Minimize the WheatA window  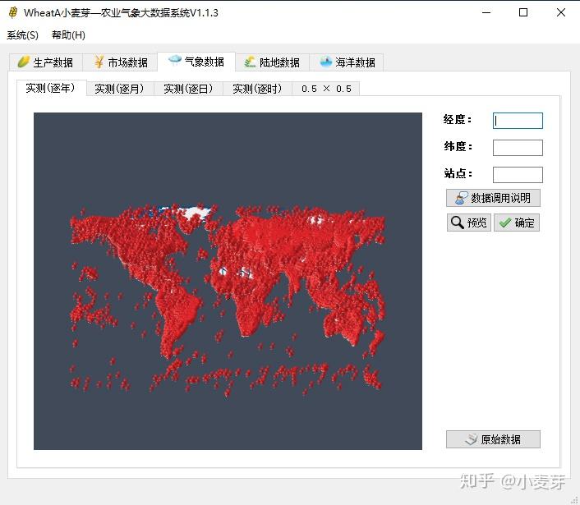coord(486,12)
